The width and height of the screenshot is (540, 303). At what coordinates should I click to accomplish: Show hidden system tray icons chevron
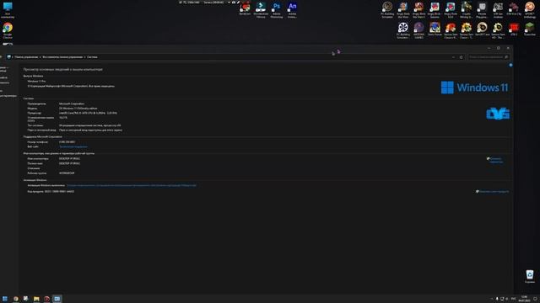click(x=491, y=299)
